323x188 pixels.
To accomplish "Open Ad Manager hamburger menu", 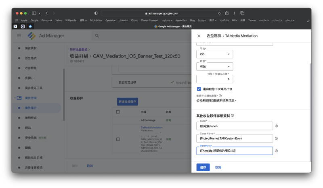I will coord(19,36).
